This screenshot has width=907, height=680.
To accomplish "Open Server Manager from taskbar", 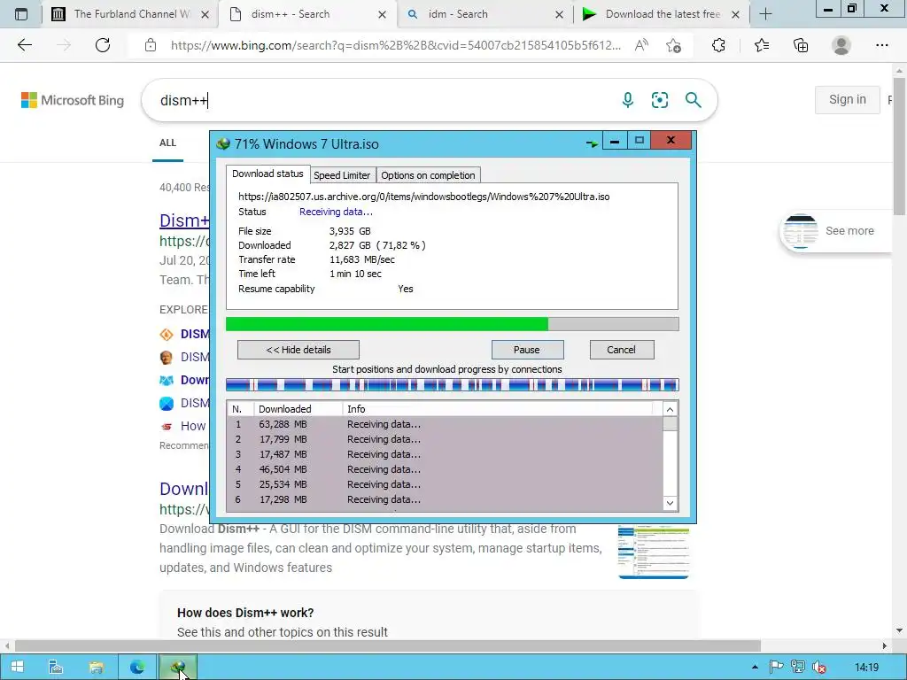I will tap(56, 667).
